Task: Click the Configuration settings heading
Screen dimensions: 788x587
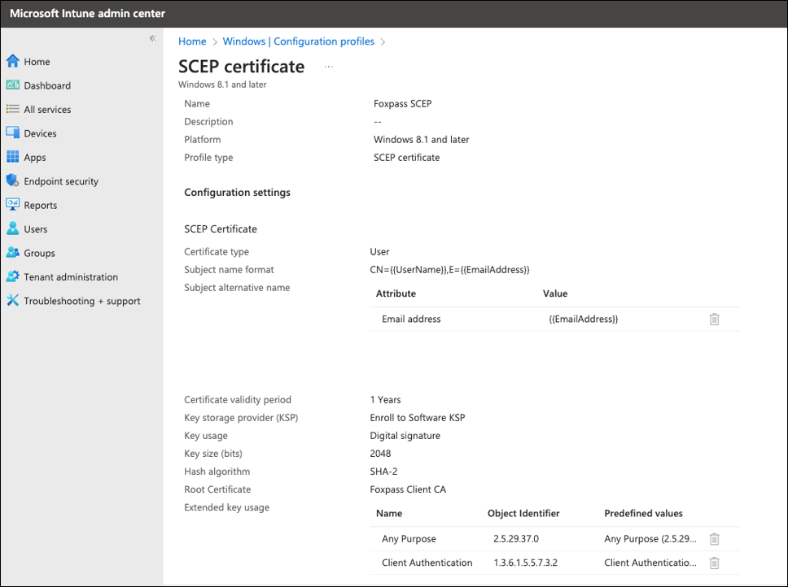Action: tap(237, 193)
